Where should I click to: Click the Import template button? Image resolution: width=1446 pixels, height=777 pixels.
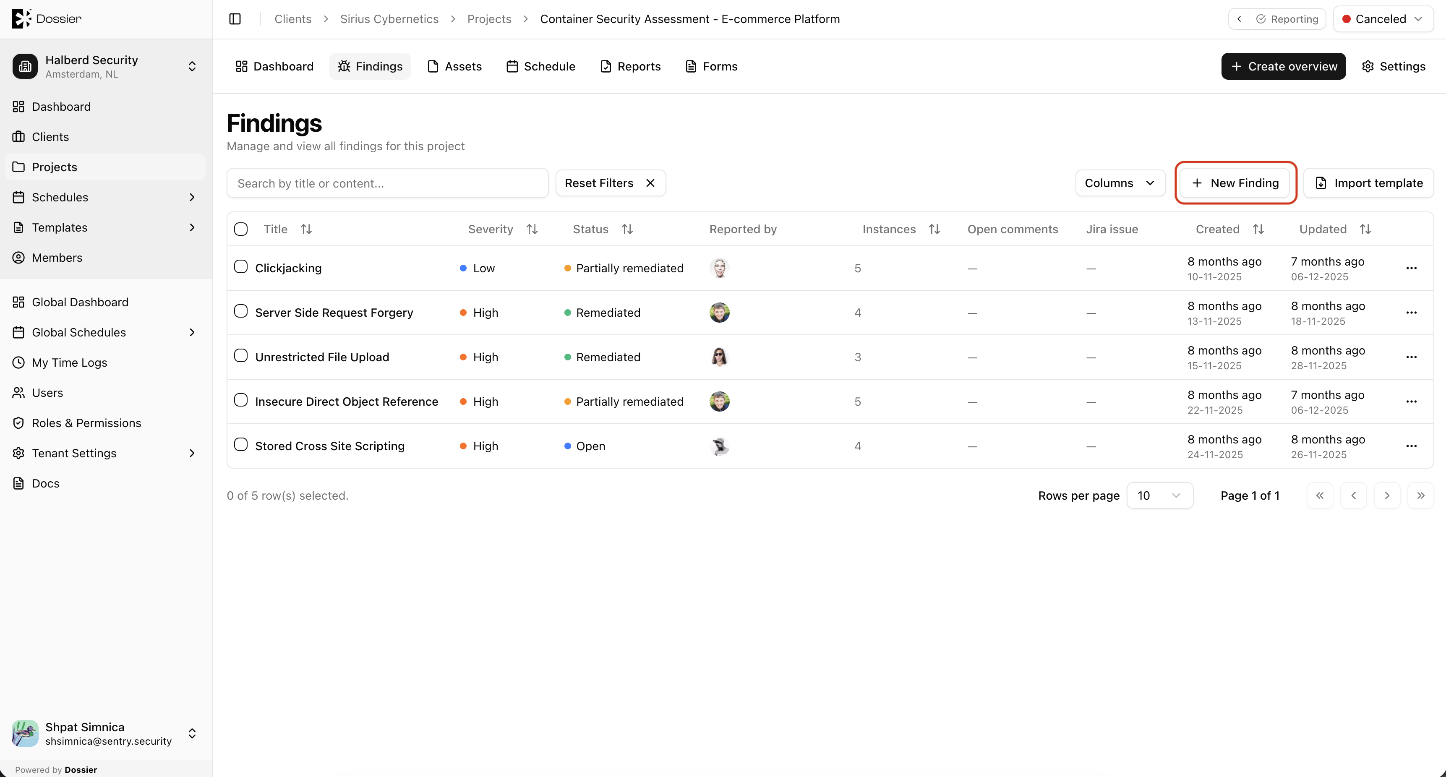click(x=1368, y=183)
